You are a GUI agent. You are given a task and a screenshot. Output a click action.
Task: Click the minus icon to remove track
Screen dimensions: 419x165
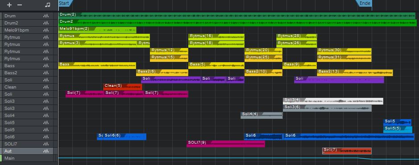click(20, 5)
